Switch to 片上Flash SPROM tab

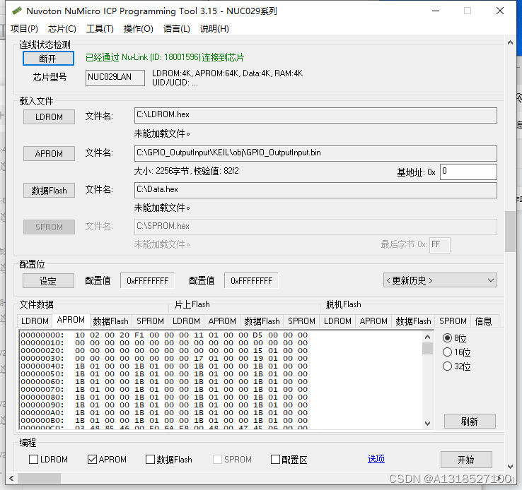[301, 321]
